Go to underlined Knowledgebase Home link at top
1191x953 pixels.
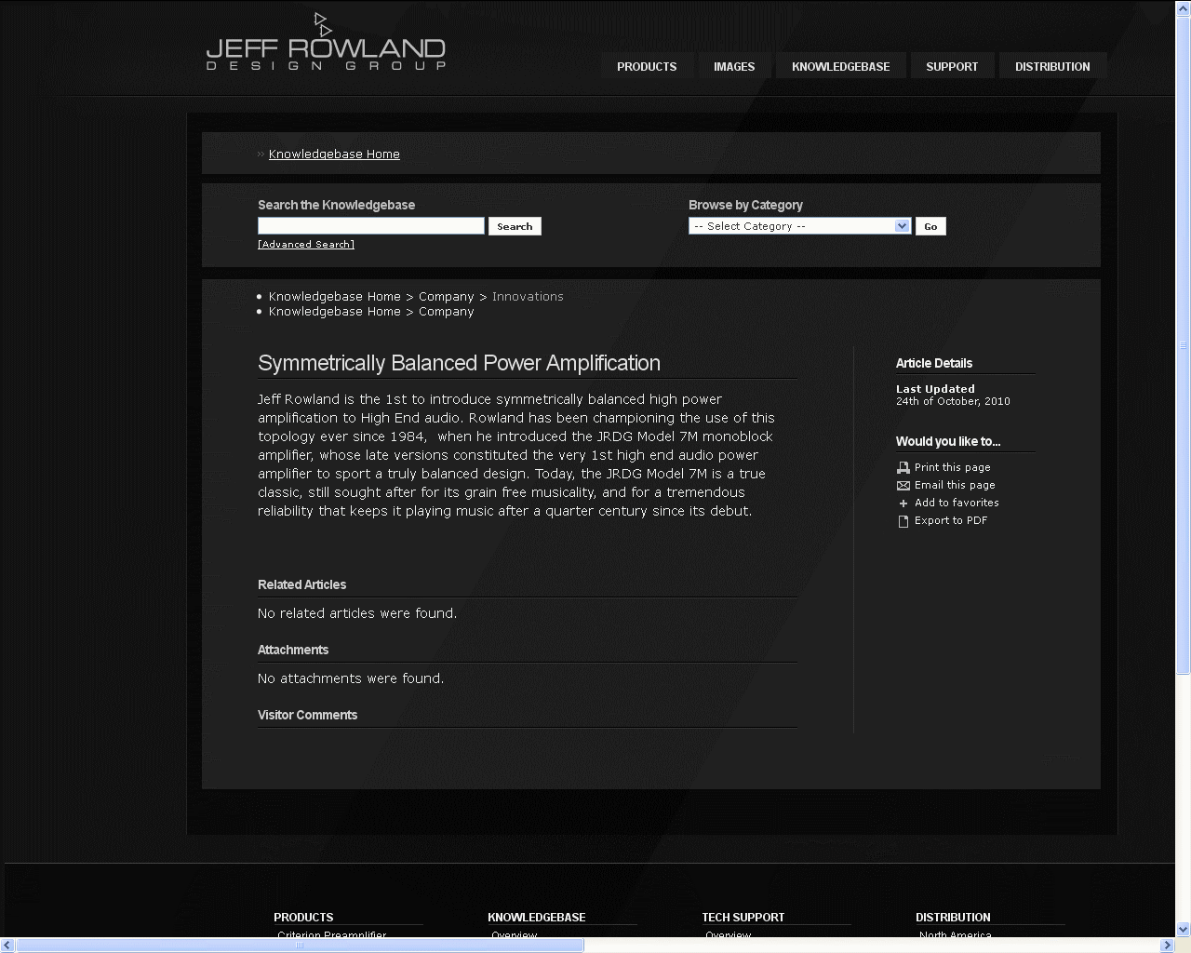tap(334, 154)
